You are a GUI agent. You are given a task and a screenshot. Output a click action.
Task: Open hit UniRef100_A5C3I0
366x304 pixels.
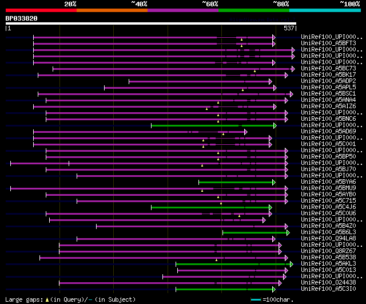[328, 289]
